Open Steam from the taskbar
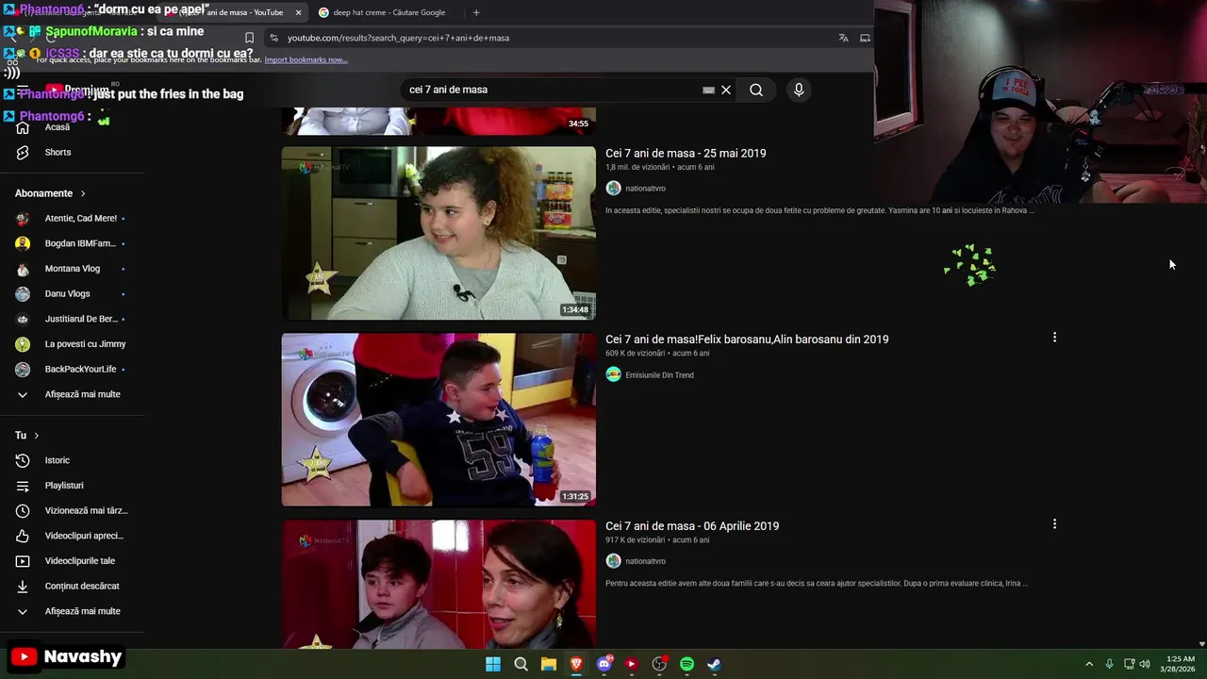 715,664
